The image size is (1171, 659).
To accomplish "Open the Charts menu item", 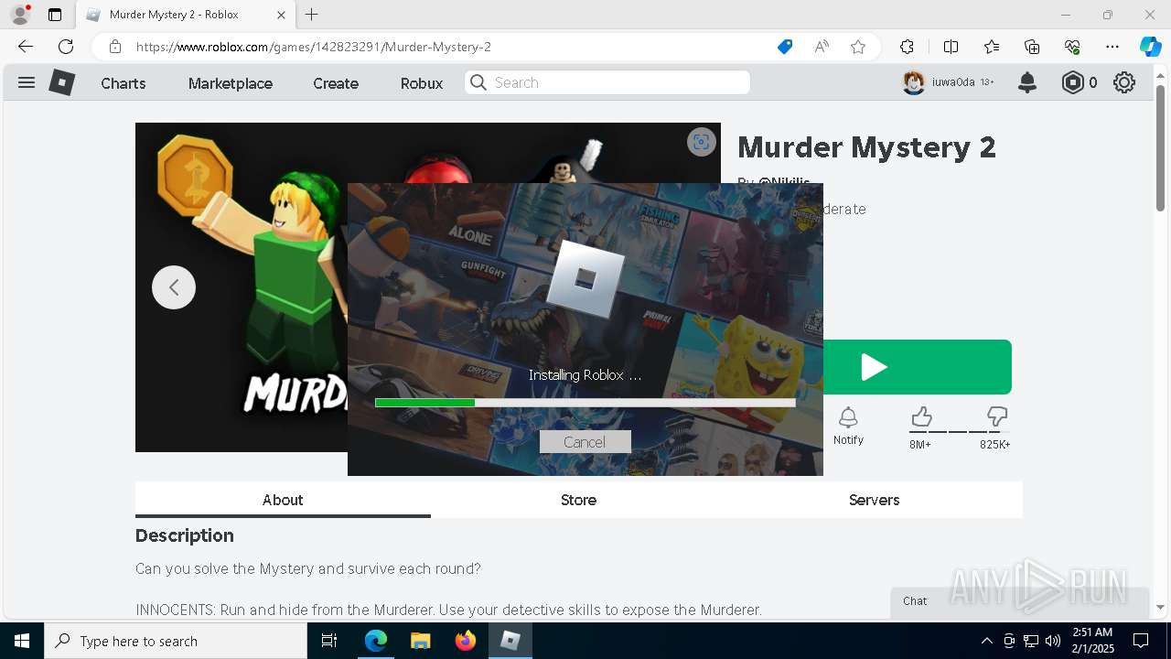I will point(124,83).
